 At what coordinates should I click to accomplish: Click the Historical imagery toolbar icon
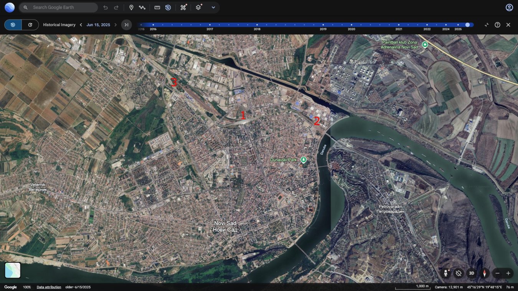pyautogui.click(x=168, y=8)
